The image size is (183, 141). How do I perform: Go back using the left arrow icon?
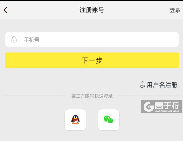(x=5, y=10)
